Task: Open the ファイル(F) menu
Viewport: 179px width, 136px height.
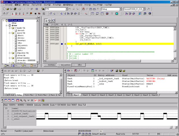Action: coord(8,5)
